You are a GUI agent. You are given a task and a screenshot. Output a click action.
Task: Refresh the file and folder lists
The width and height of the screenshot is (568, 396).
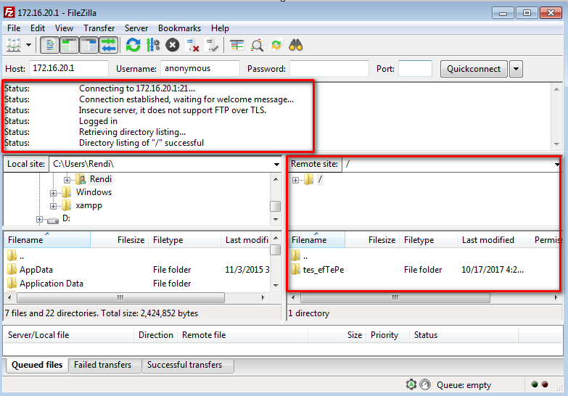tap(133, 45)
